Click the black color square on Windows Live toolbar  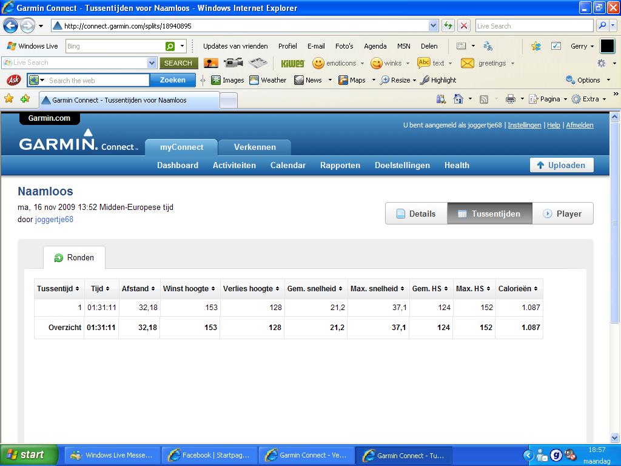pos(607,46)
